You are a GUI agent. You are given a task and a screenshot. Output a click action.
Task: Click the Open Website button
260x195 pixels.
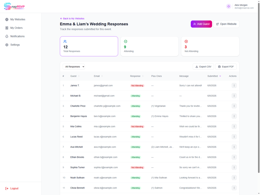pyautogui.click(x=226, y=24)
